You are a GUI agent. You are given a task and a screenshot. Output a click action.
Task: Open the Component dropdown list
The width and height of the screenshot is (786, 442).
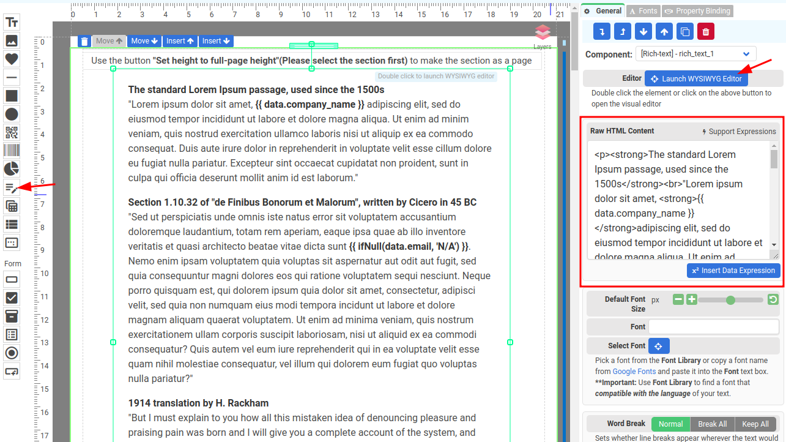tap(695, 54)
